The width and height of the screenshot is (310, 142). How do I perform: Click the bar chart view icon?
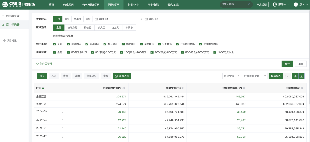point(295,76)
